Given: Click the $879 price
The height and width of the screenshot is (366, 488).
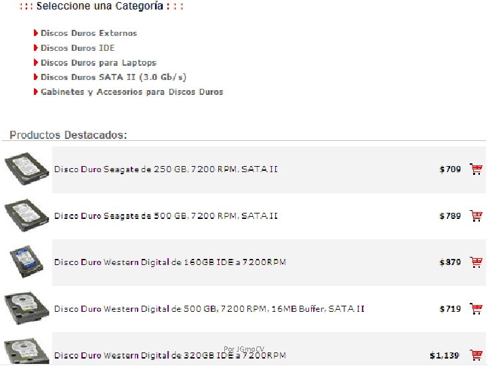Looking at the screenshot, I should tap(450, 262).
